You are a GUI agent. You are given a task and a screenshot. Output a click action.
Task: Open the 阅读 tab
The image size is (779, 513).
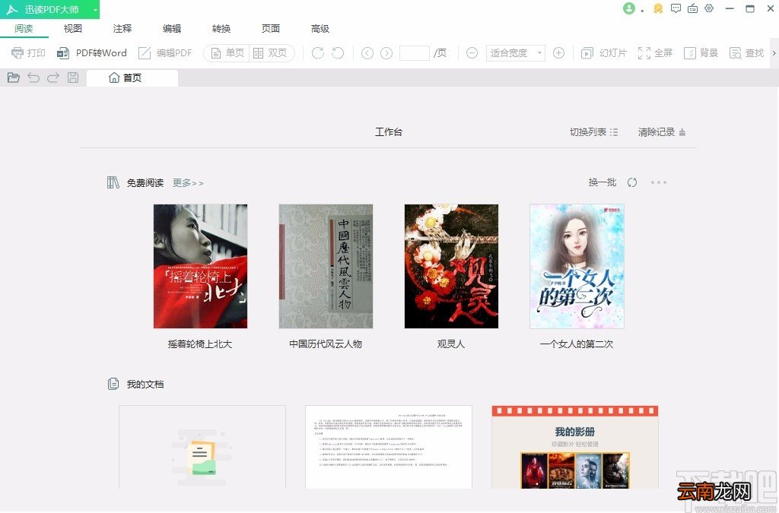24,28
